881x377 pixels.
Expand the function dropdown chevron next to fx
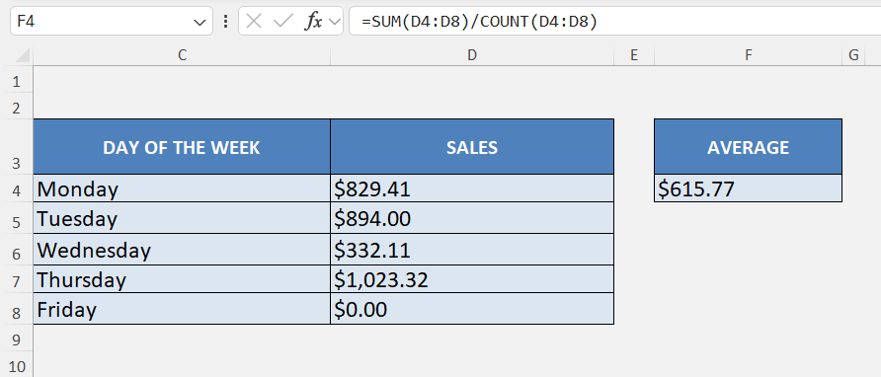pyautogui.click(x=334, y=22)
